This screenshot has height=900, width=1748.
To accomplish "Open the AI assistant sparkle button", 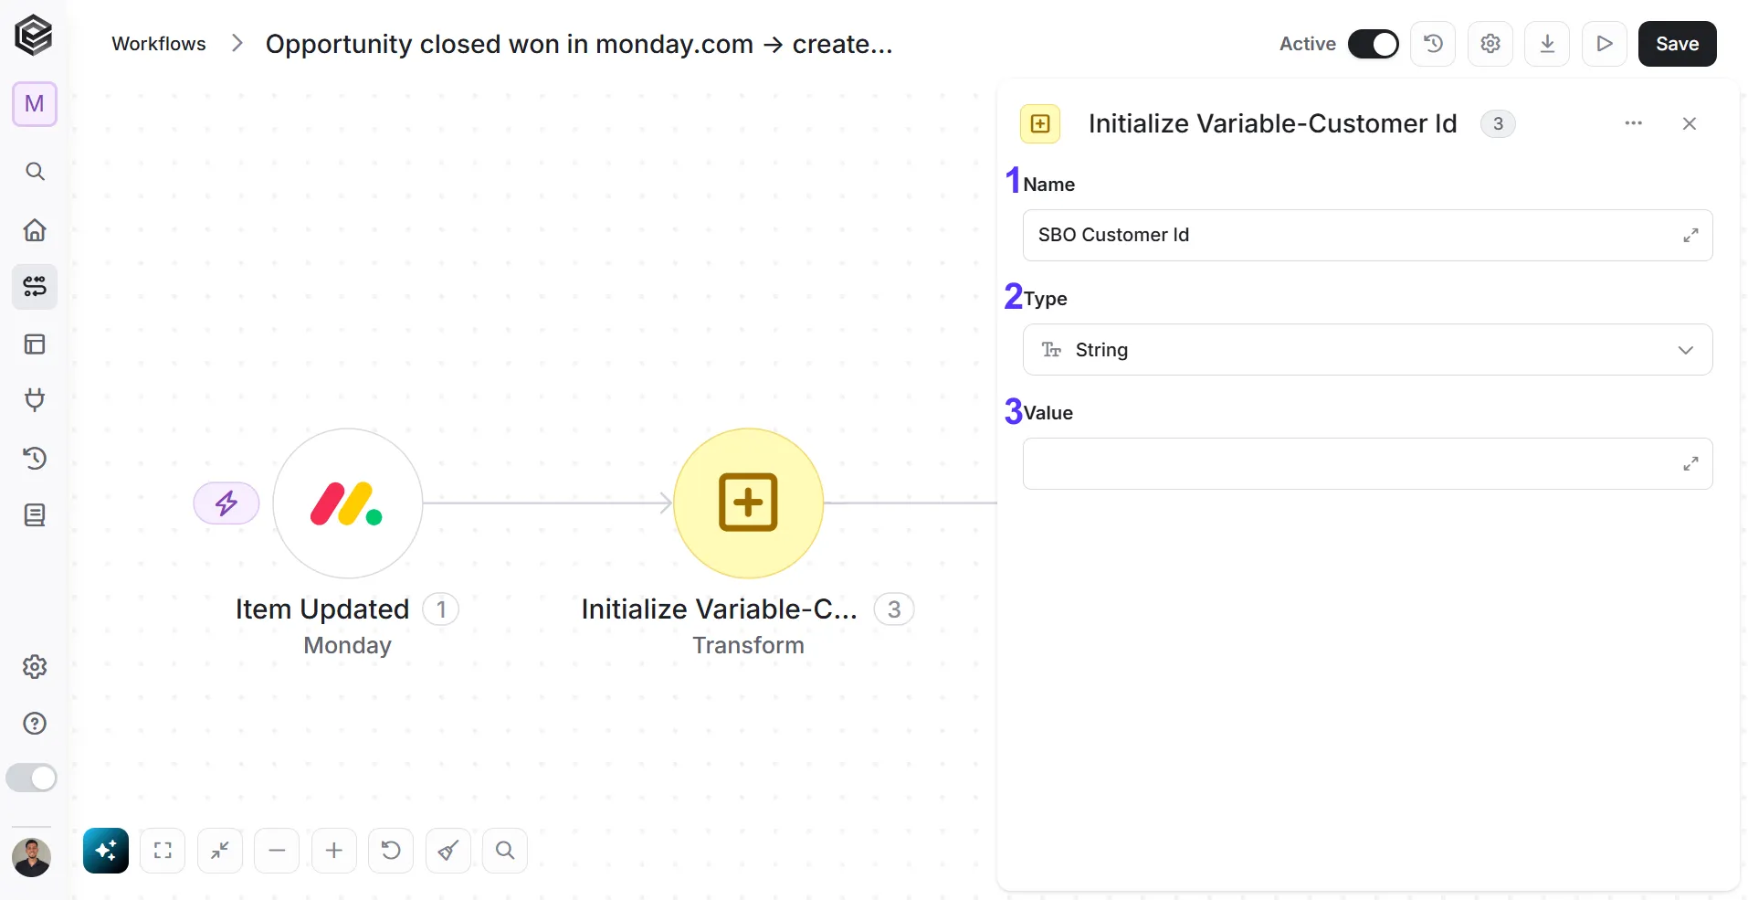I will click(x=106, y=851).
